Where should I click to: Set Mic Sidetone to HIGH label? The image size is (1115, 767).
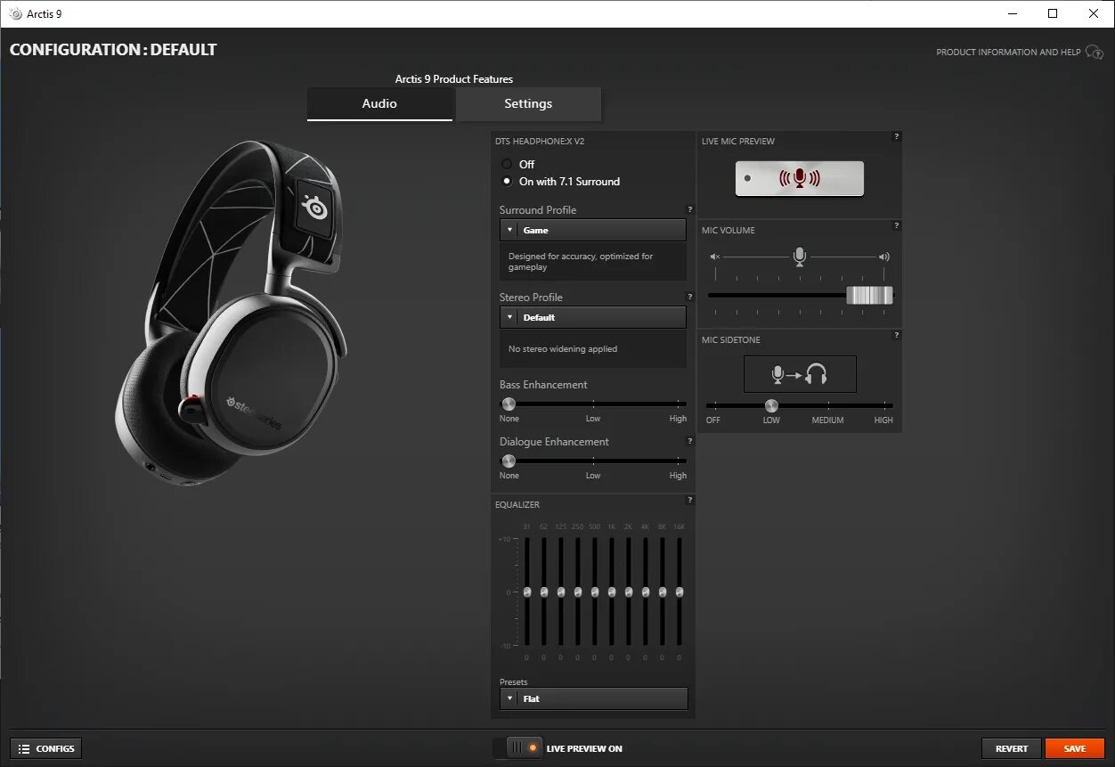(883, 420)
